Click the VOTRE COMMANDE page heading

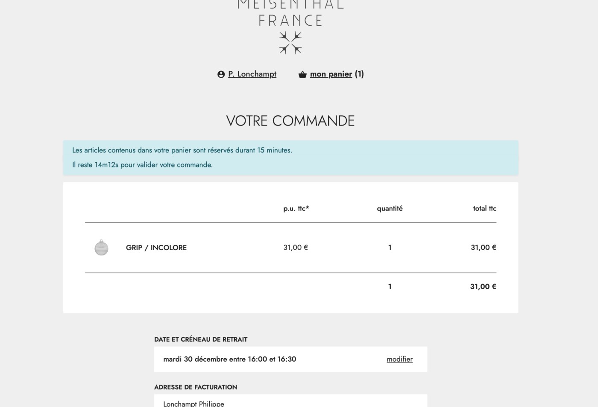click(x=290, y=121)
